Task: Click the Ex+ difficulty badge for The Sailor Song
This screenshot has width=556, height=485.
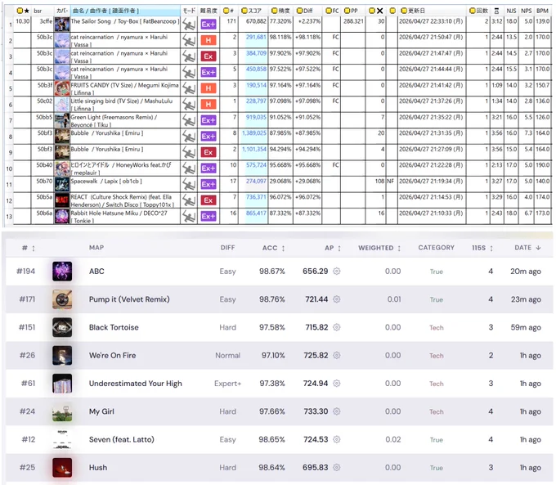Action: (x=208, y=24)
